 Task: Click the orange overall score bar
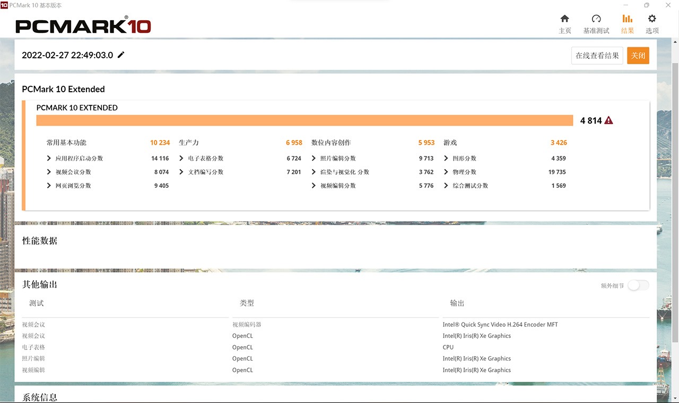[304, 120]
